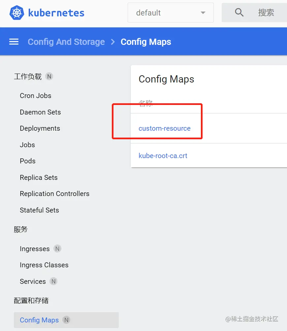Viewport: 287px width, 331px height.
Task: Open Ingress Classes in the sidebar
Action: click(x=44, y=265)
